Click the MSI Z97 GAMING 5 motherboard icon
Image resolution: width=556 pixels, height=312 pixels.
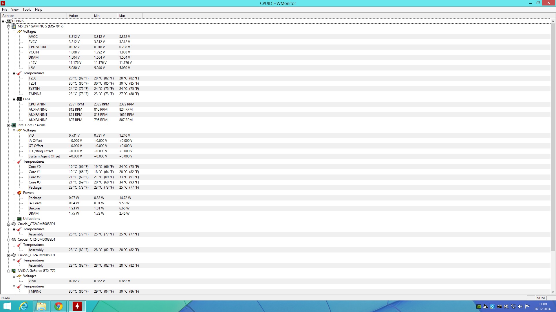coord(14,26)
